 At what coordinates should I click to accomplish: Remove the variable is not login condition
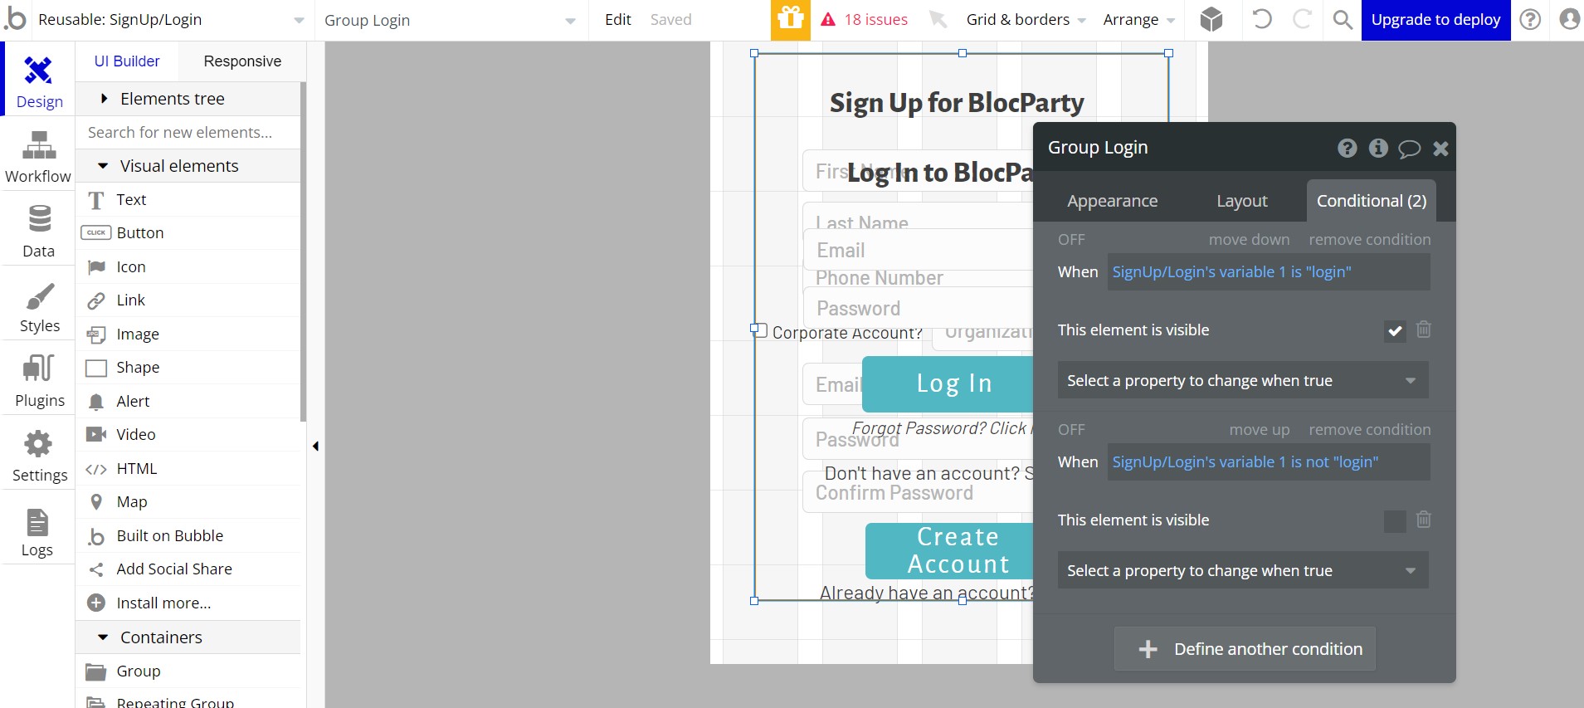tap(1369, 429)
